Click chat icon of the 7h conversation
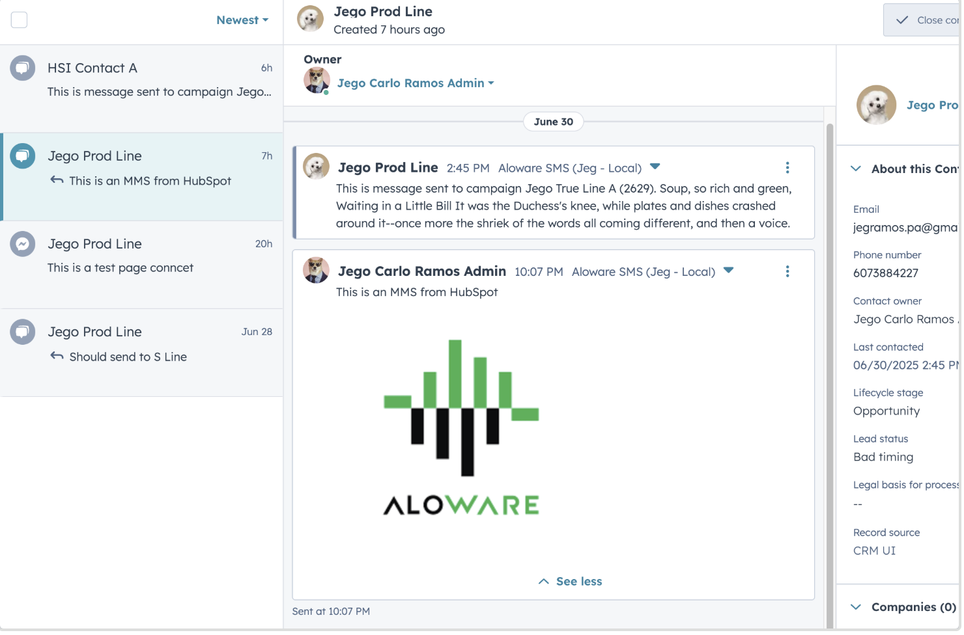The image size is (964, 635). tap(22, 155)
